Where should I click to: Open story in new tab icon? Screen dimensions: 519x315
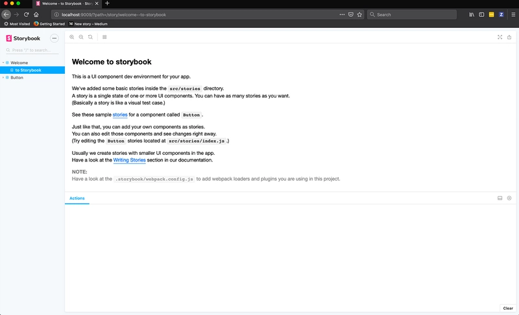[509, 37]
